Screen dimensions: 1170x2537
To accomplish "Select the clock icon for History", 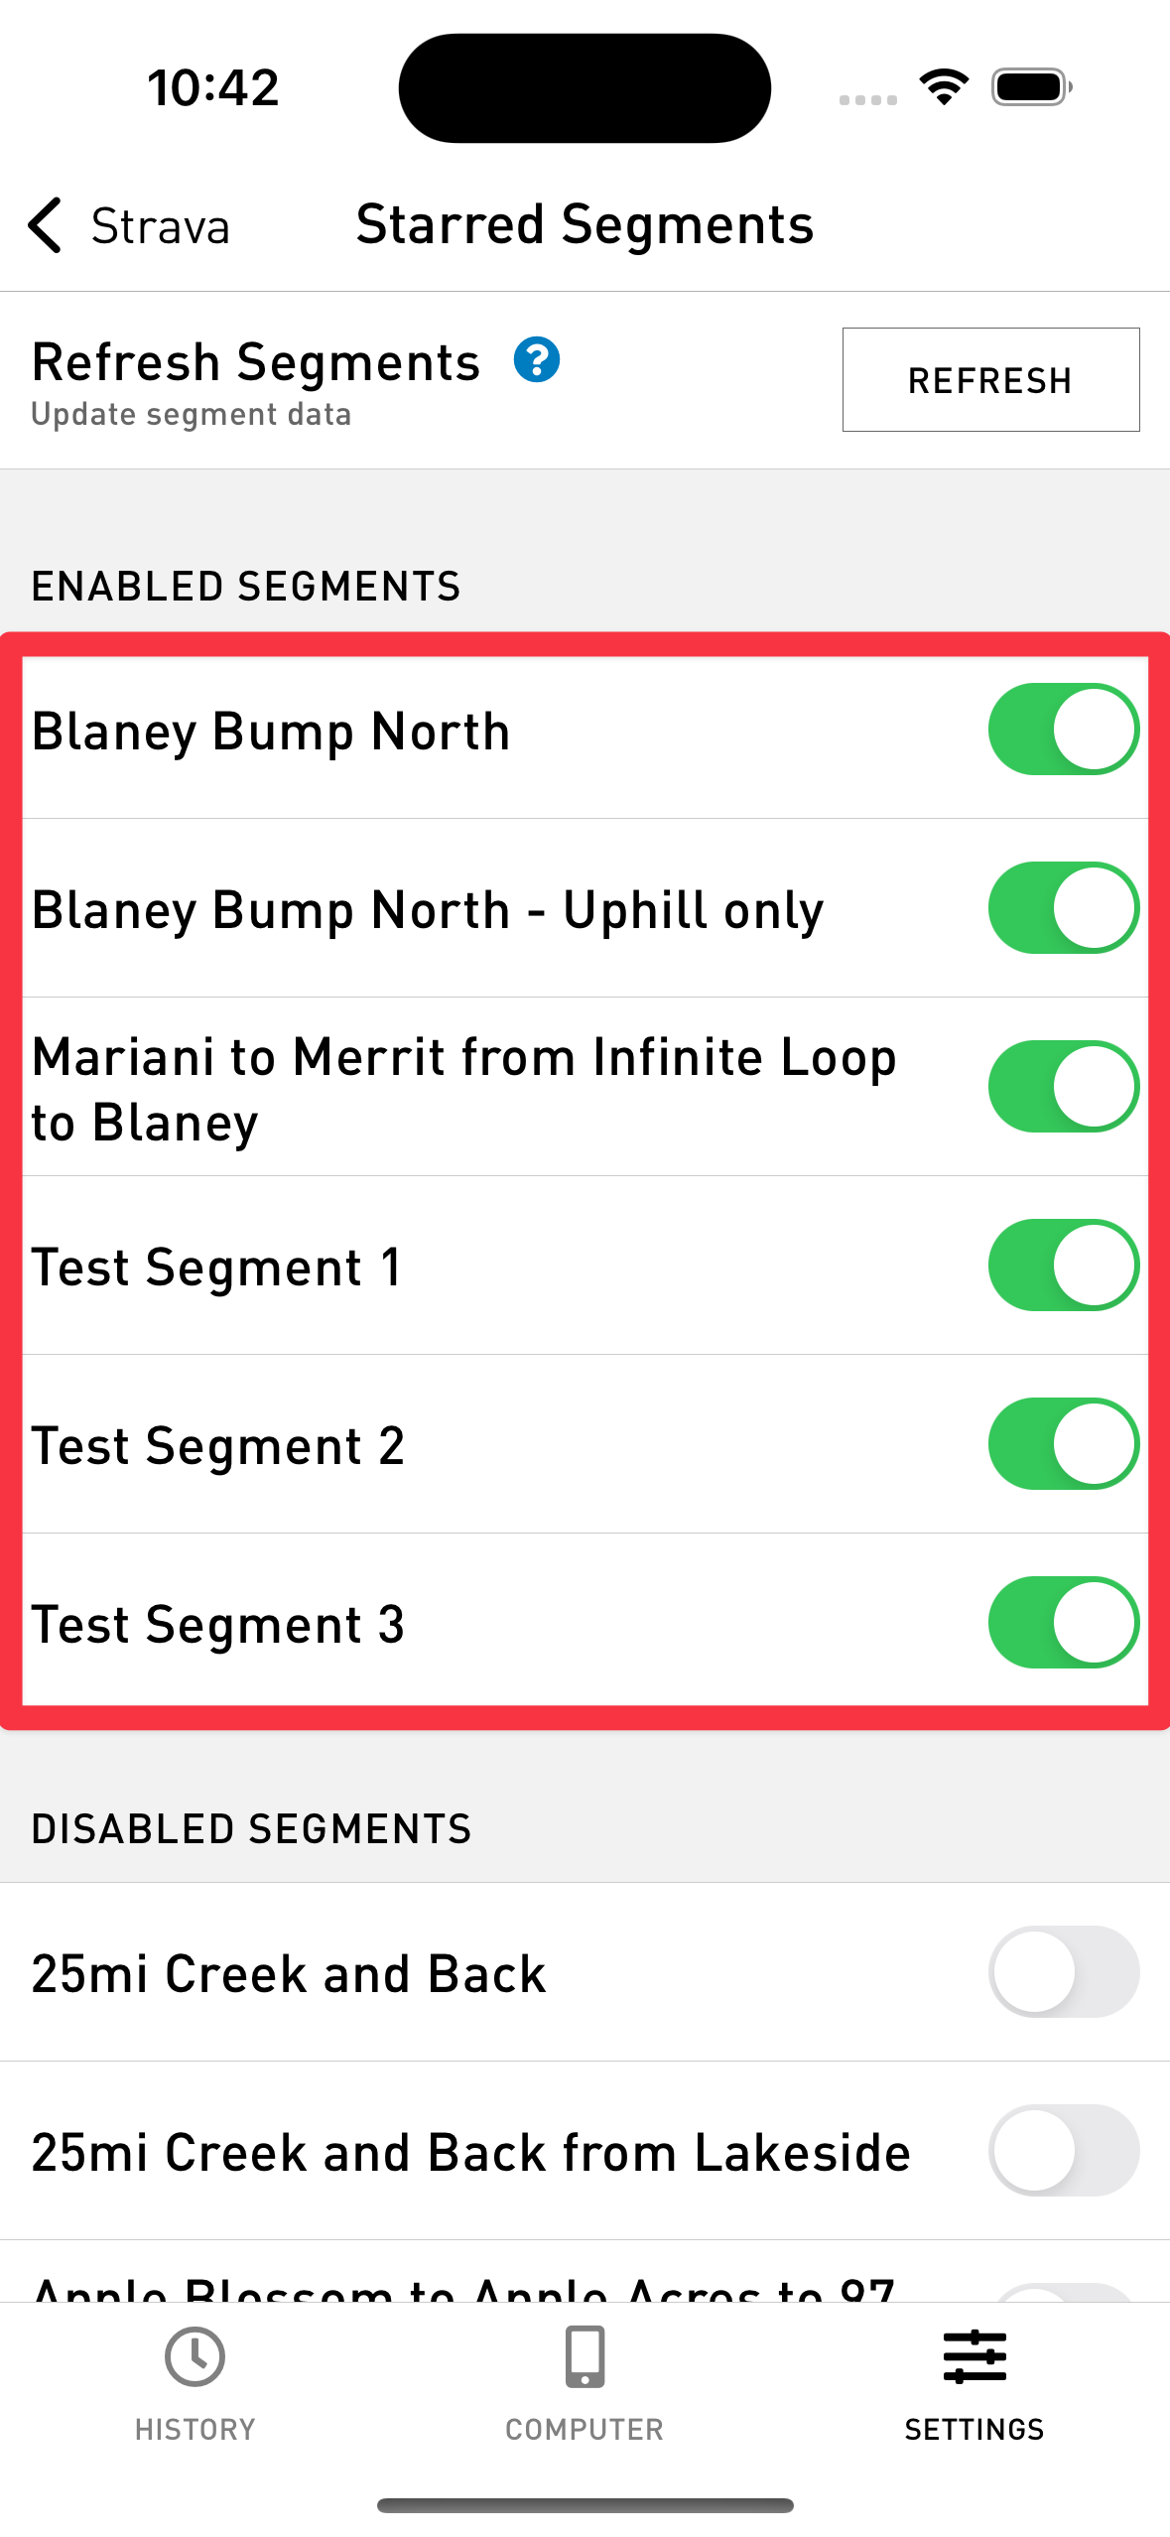I will [195, 2356].
